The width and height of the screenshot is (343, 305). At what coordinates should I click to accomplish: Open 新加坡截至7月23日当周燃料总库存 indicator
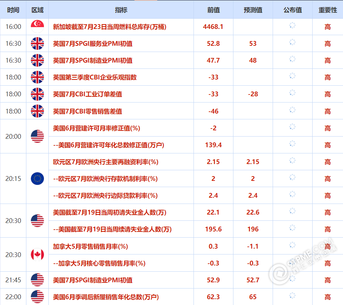pos(110,27)
